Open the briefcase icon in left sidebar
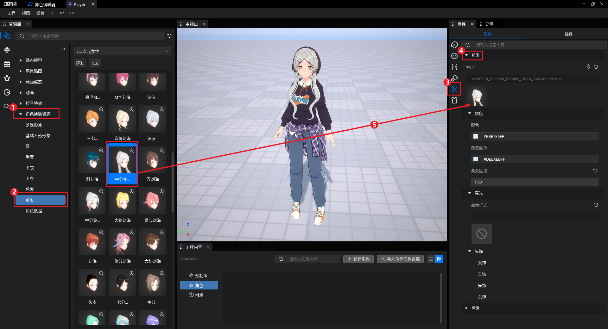The image size is (608, 329). (x=7, y=64)
